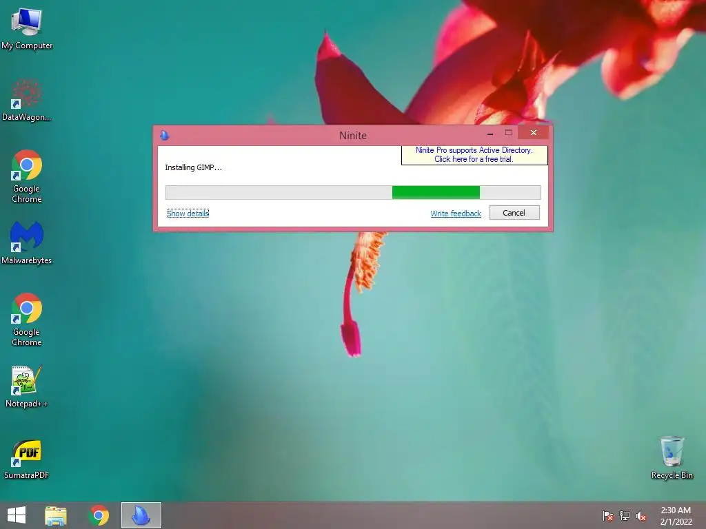Viewport: 706px width, 529px height.
Task: Minimize the Ninite window
Action: point(490,133)
